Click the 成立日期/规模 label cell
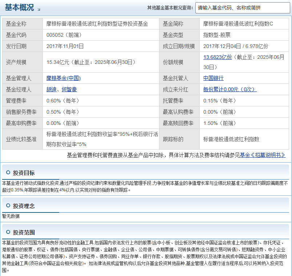 pos(179,46)
